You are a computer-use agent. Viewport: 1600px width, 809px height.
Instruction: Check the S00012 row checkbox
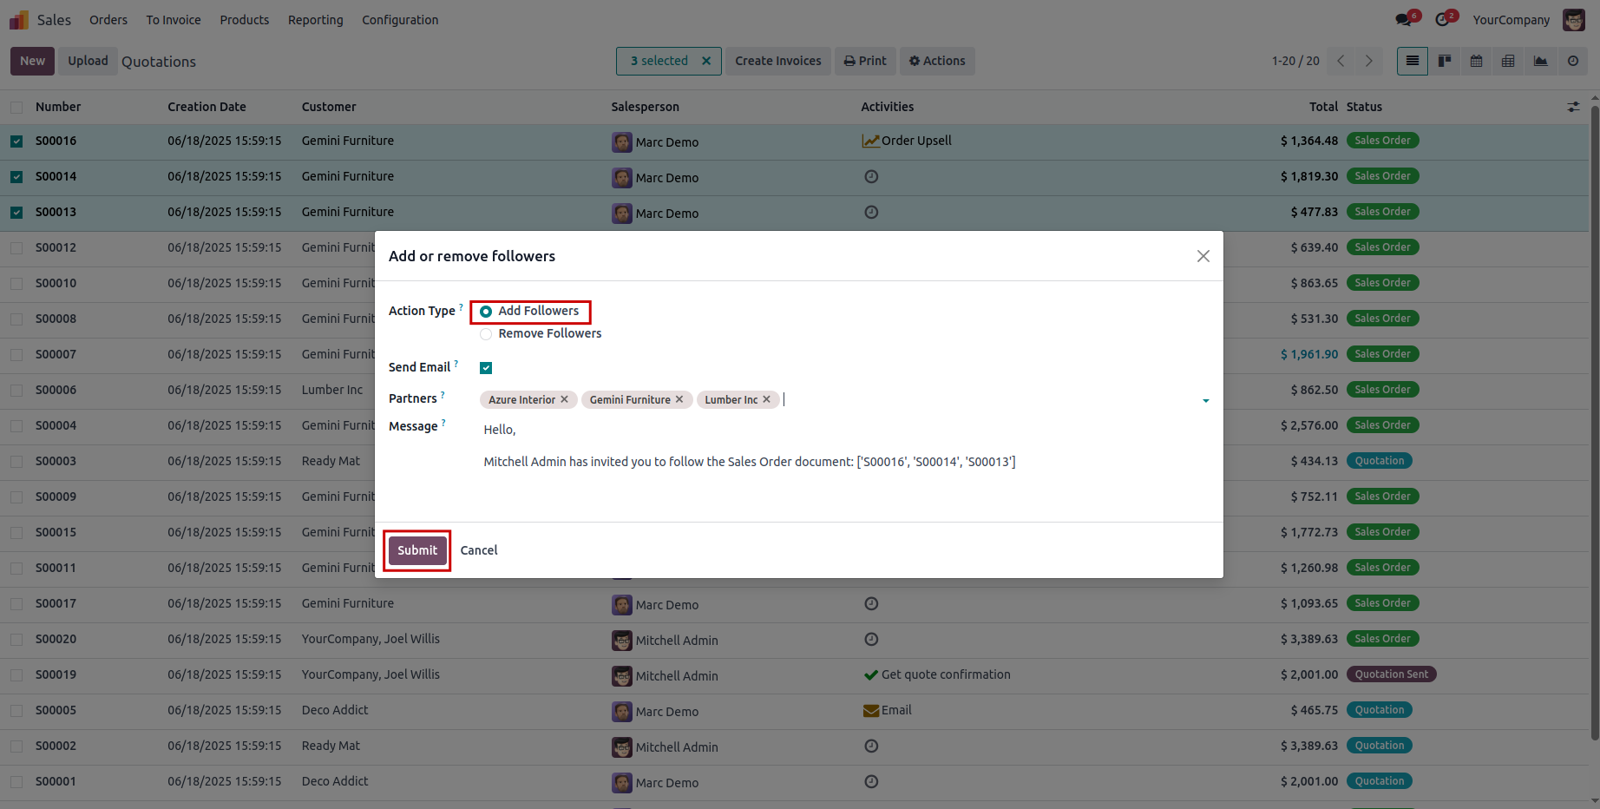[16, 247]
